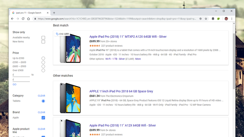Click GO to apply price range

point(14,85)
